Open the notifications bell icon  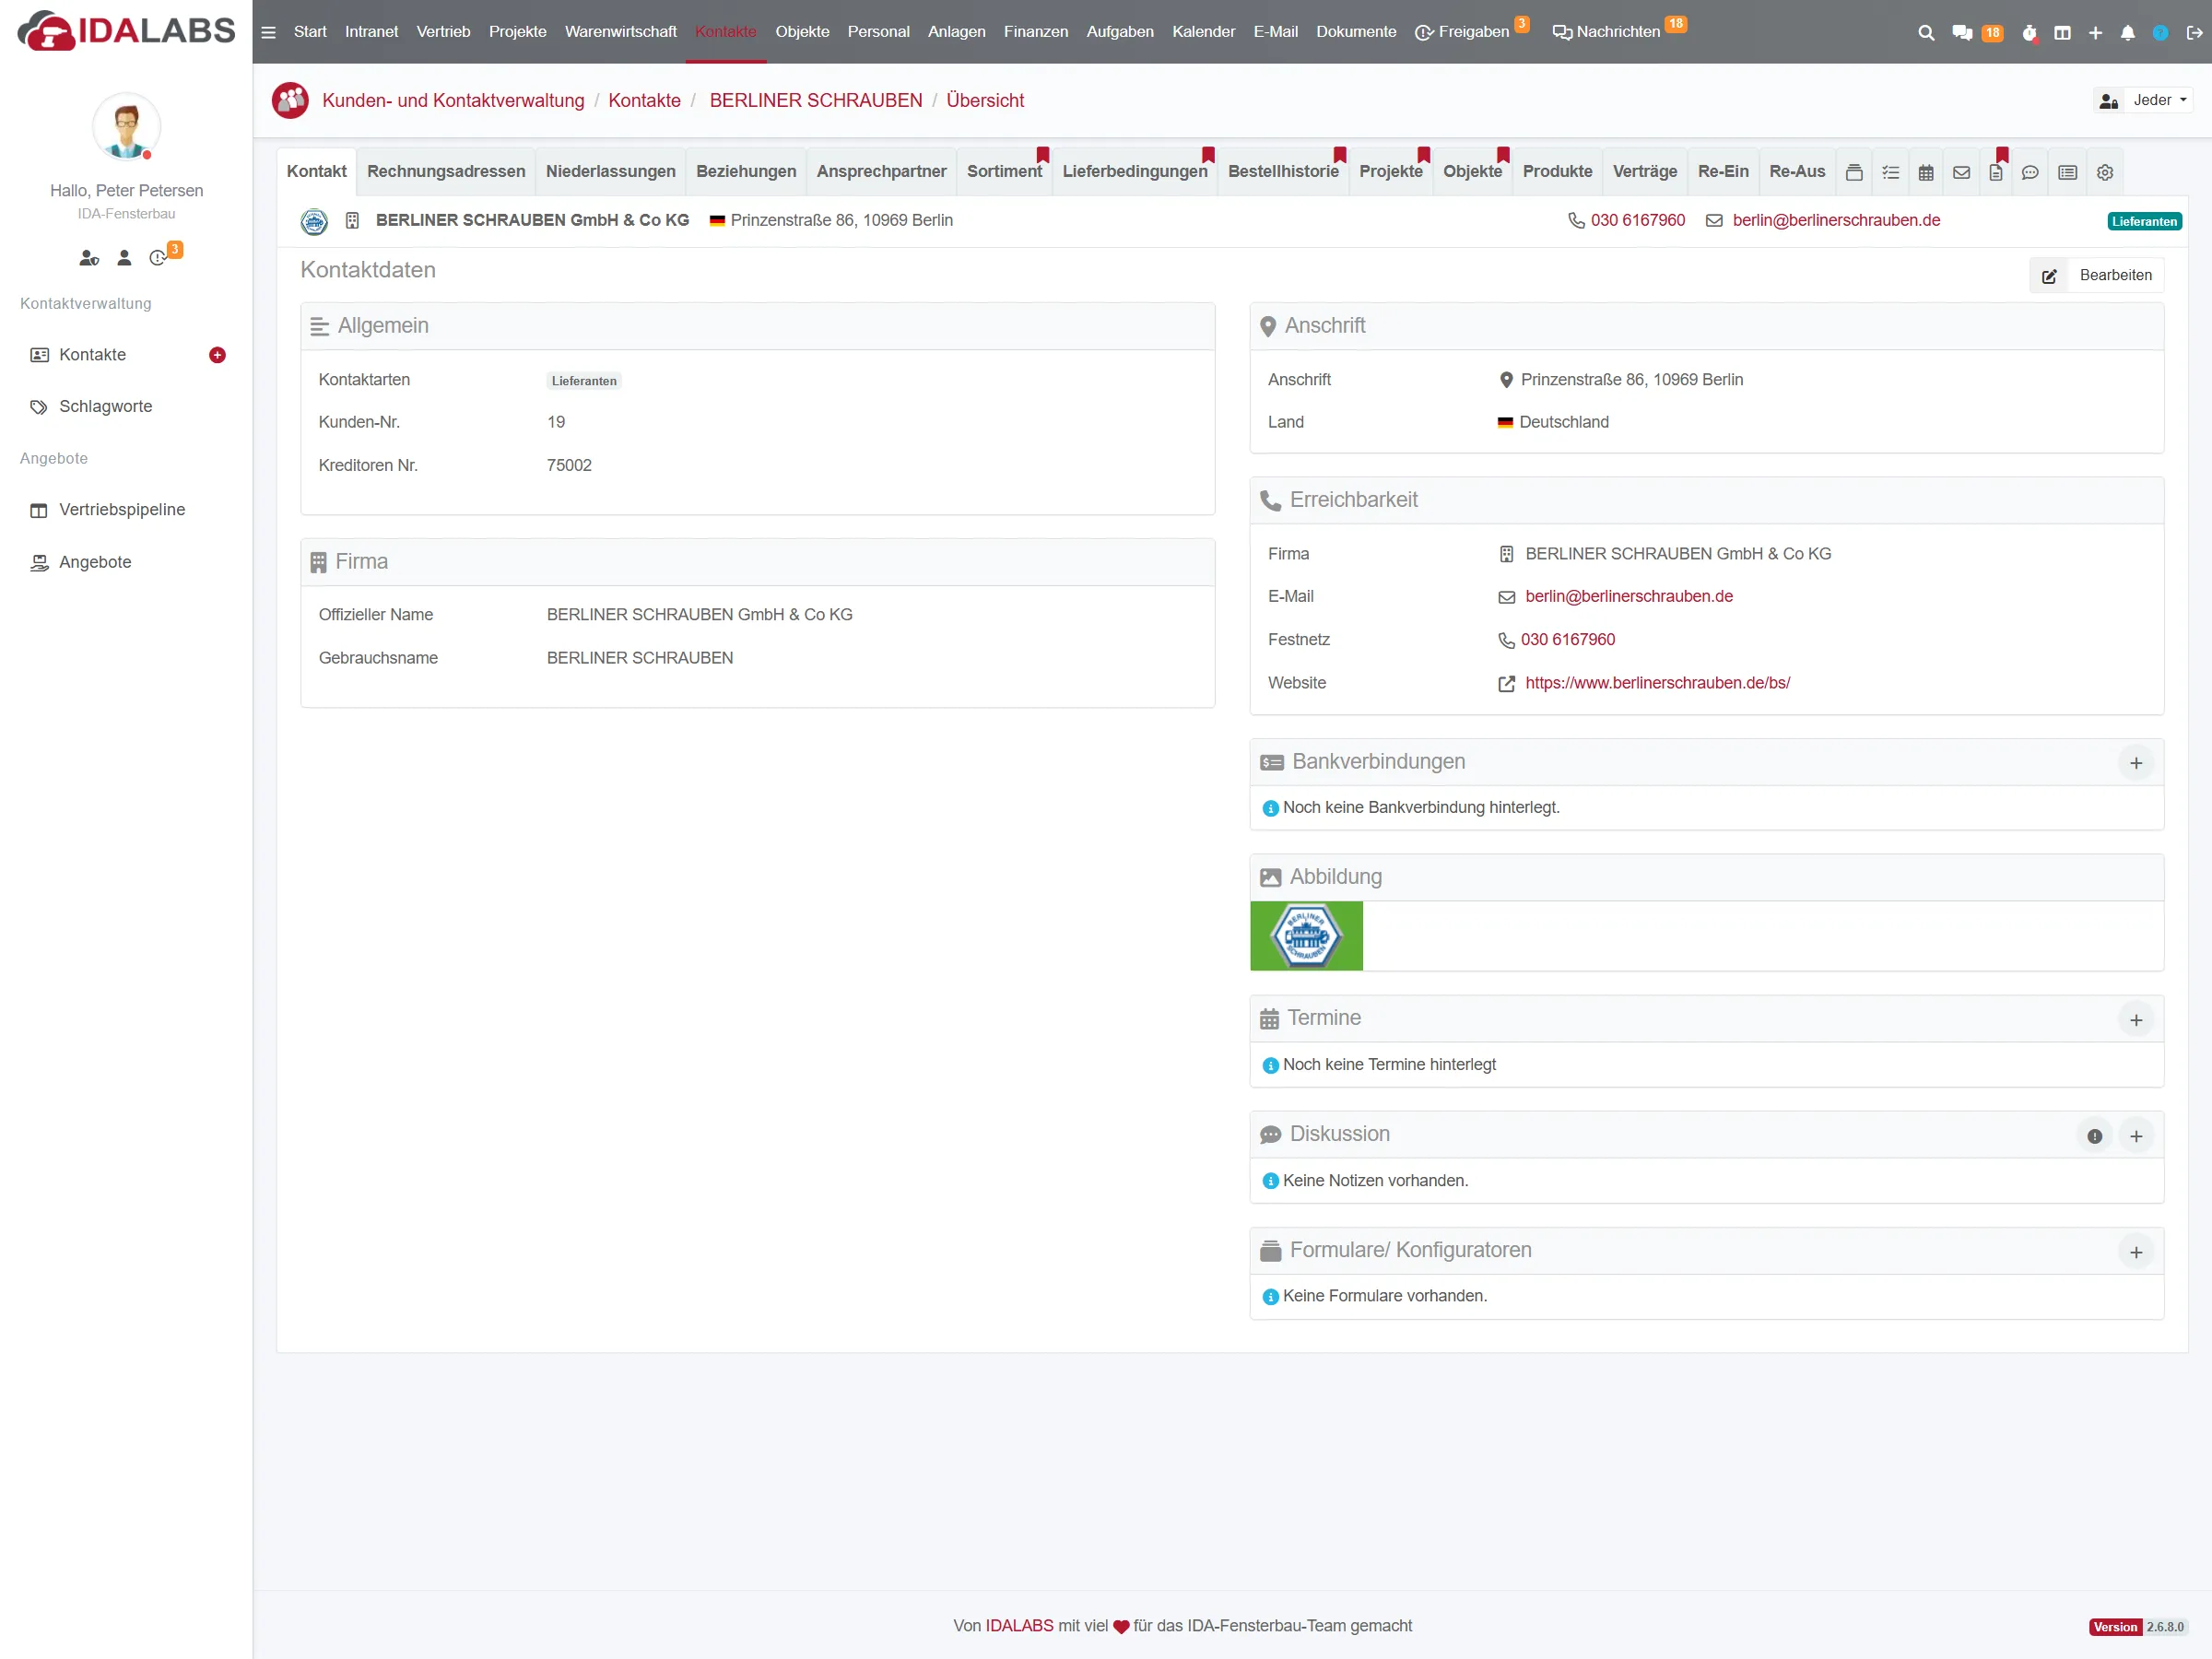click(2128, 33)
